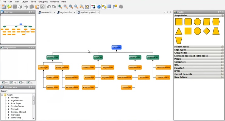Open the File menu
225x121 pixels.
coord(4,2)
